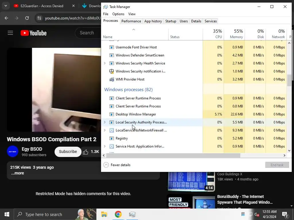Viewport: 294px width, 220px height.
Task: Subscribe to the Egy BSOD channel
Action: tap(68, 152)
